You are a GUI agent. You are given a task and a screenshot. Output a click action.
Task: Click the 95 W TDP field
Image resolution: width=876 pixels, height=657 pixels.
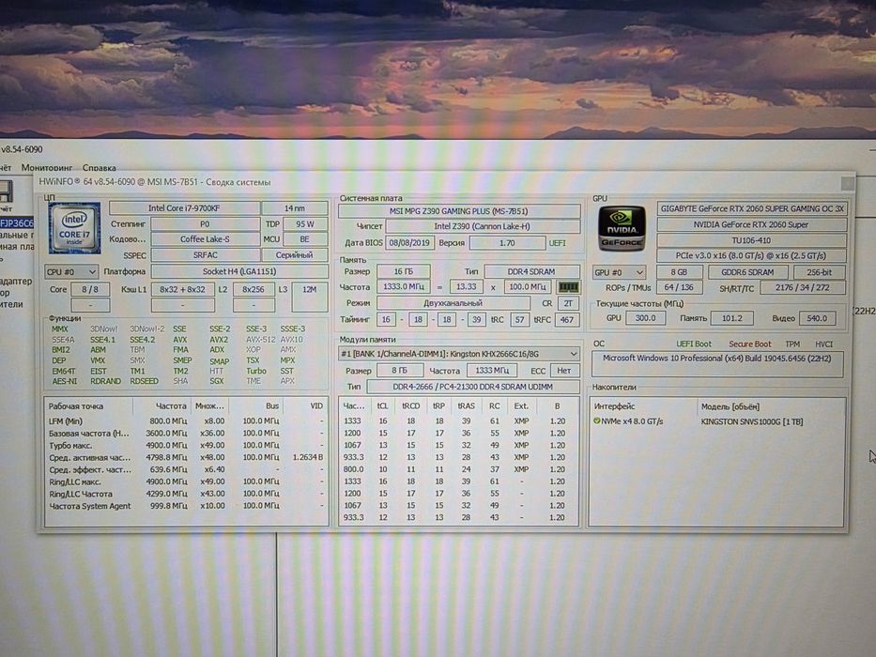tap(305, 224)
